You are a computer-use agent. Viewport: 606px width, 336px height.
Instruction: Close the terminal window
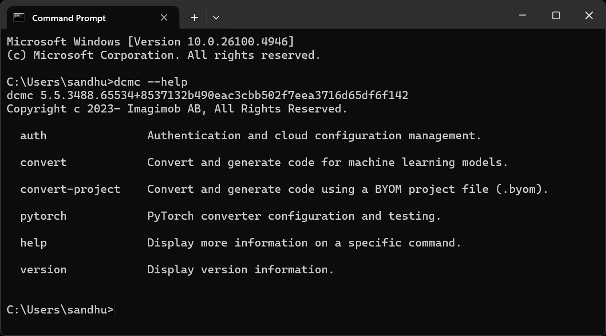pyautogui.click(x=589, y=15)
